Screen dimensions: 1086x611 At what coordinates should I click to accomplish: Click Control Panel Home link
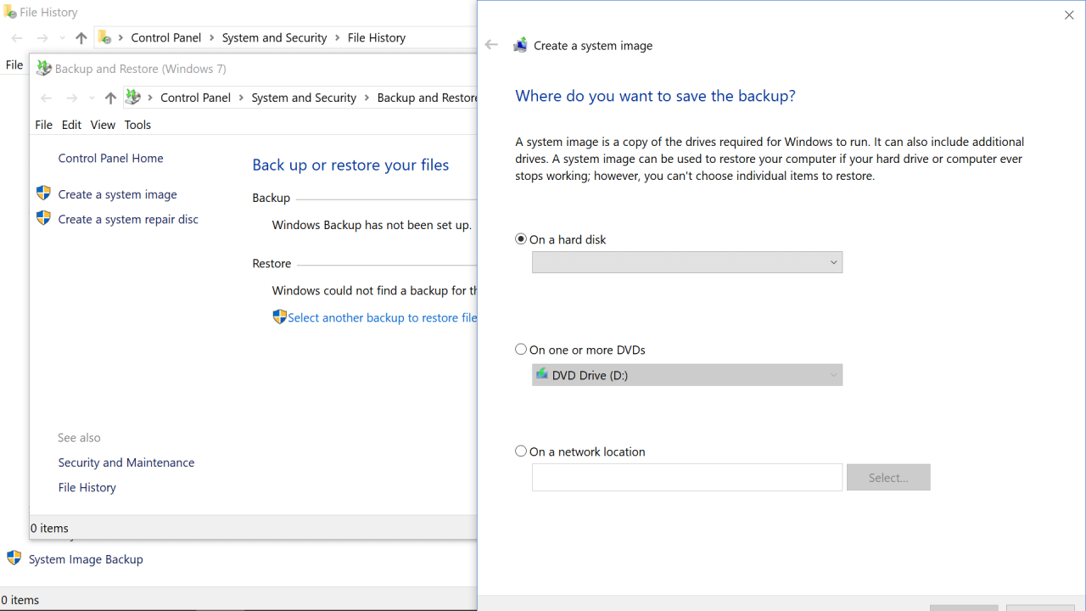click(111, 158)
